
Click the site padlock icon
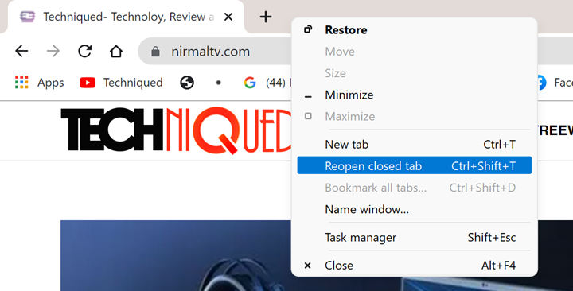(x=155, y=51)
